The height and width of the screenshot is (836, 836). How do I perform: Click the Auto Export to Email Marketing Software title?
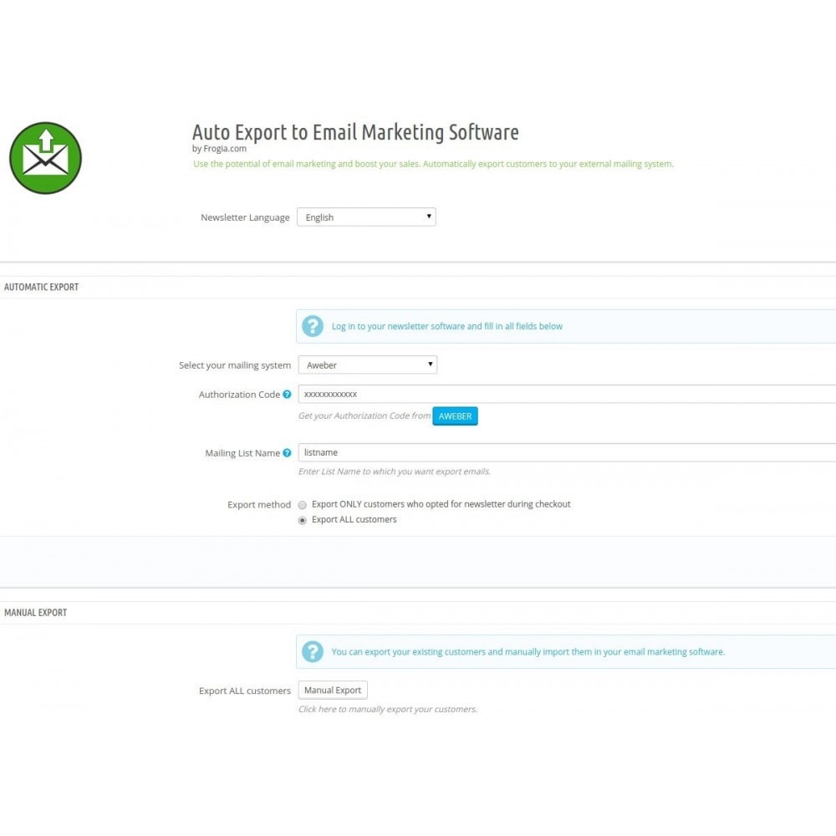(355, 132)
